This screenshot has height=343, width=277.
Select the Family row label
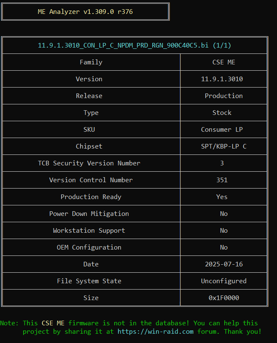pos(91,62)
